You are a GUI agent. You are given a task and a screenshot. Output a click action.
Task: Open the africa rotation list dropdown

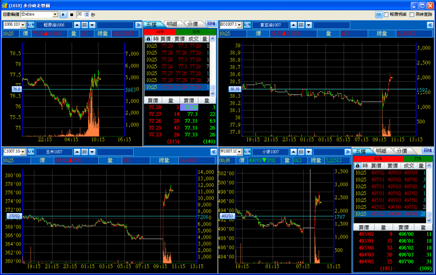55,14
